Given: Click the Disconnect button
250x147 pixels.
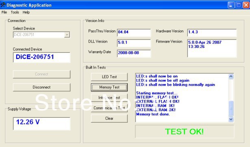Looking at the screenshot, I should [41, 87].
